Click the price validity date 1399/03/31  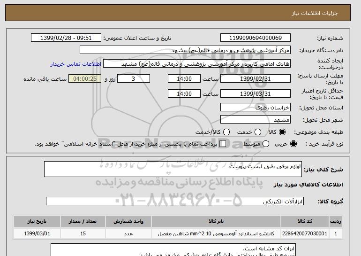click(x=256, y=93)
